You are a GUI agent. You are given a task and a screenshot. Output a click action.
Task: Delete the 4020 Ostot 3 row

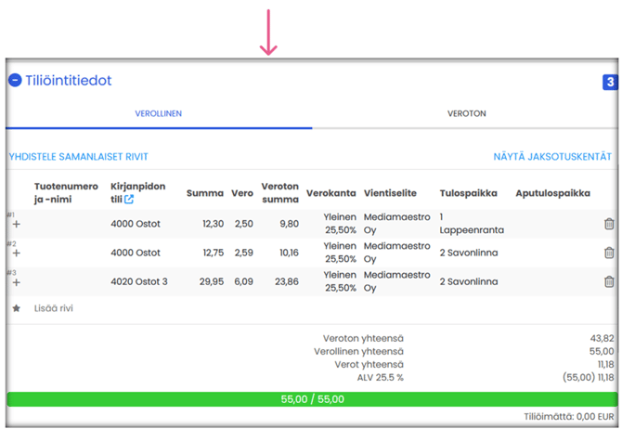(609, 281)
